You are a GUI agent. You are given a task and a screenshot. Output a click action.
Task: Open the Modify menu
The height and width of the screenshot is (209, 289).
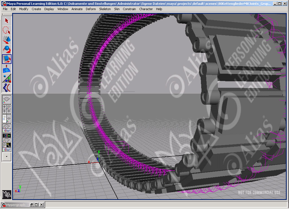pos(24,9)
